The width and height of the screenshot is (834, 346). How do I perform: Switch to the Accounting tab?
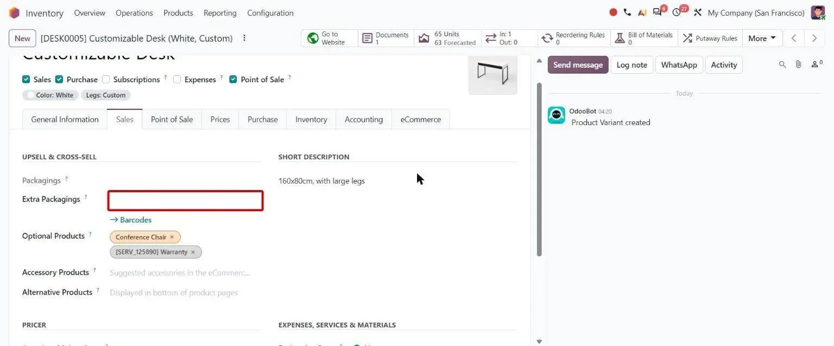click(x=364, y=119)
